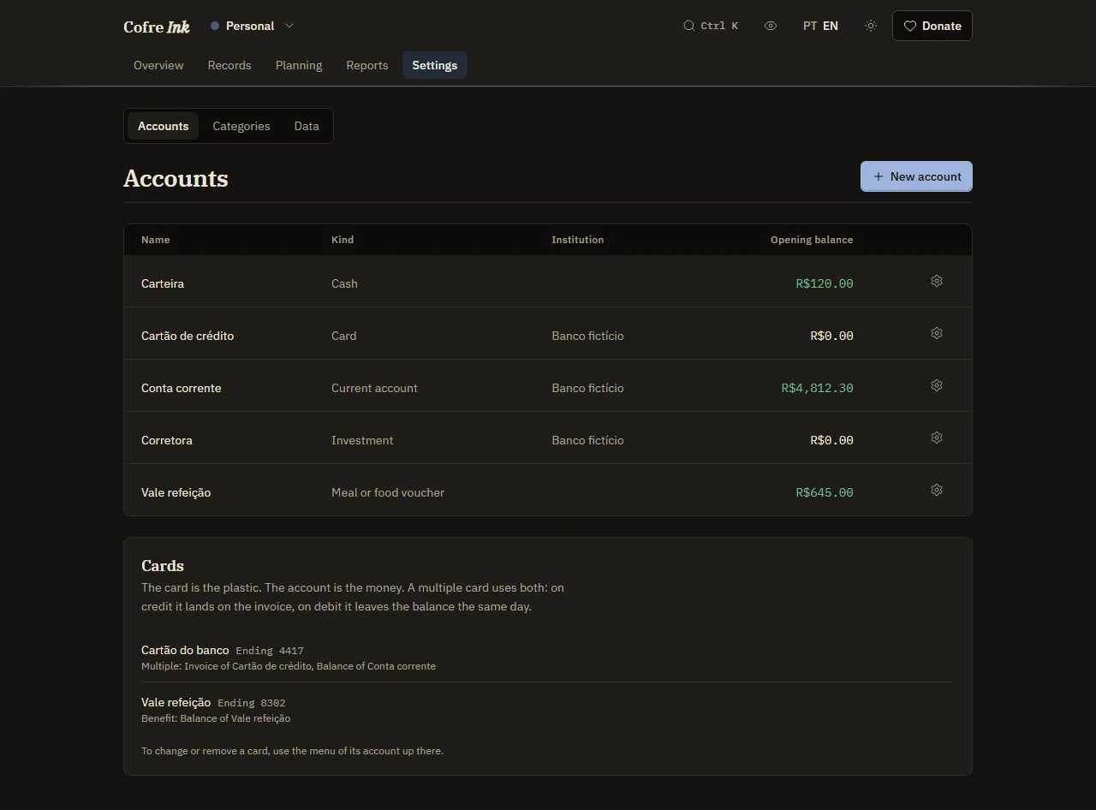1096x810 pixels.
Task: Click the R$645.00 opening balance
Action: [825, 492]
